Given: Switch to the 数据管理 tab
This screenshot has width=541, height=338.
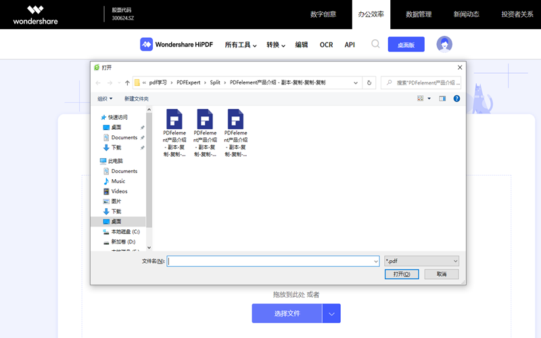Looking at the screenshot, I should tap(419, 14).
